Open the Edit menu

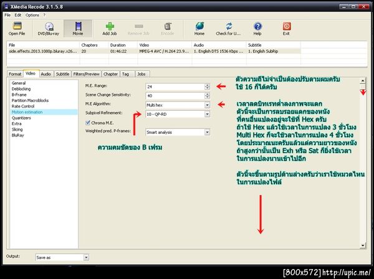point(18,15)
